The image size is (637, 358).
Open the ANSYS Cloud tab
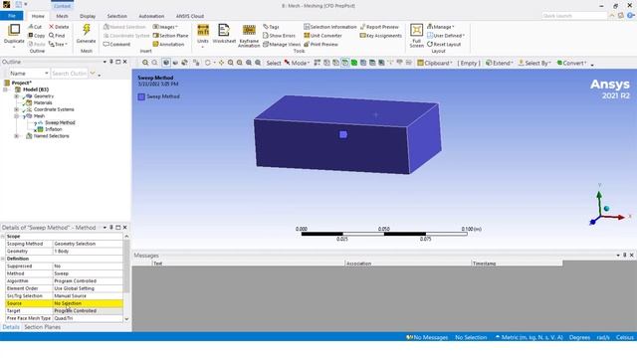click(x=190, y=16)
